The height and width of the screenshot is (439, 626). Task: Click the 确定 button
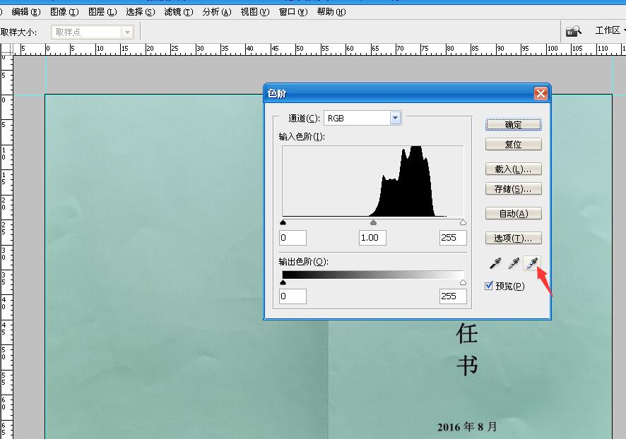click(513, 125)
